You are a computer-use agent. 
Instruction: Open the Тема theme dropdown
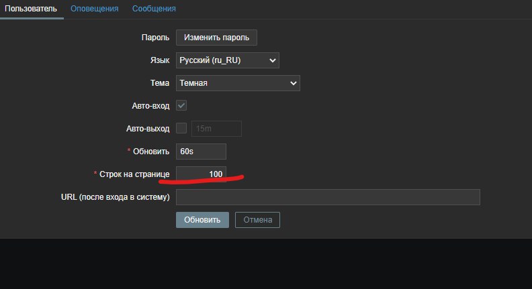[238, 83]
